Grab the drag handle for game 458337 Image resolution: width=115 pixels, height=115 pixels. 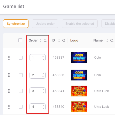(9, 58)
